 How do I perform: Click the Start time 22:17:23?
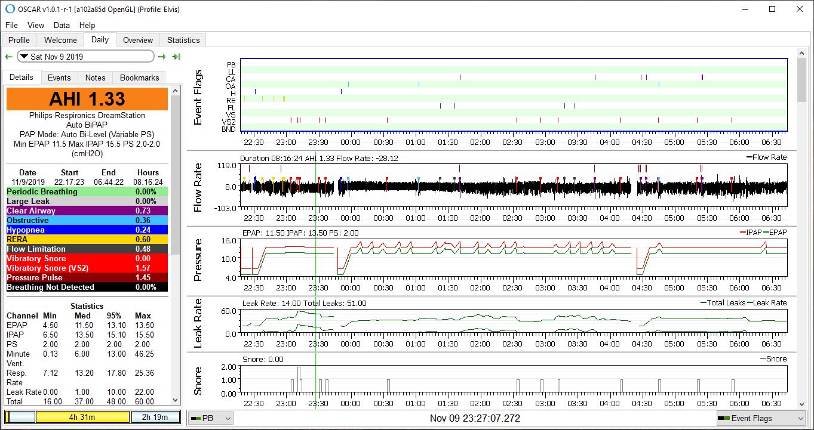click(x=69, y=182)
